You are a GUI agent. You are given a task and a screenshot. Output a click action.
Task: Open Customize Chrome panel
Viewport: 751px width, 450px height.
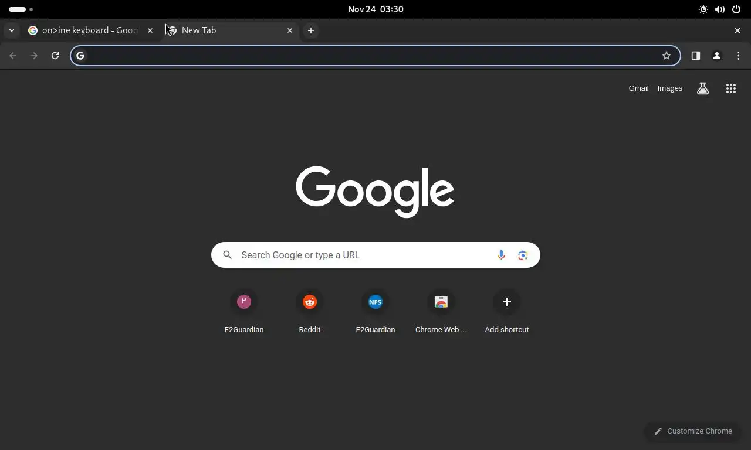(x=693, y=431)
